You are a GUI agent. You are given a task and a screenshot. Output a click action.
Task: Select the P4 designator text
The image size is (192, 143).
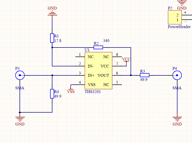[x=175, y=68]
